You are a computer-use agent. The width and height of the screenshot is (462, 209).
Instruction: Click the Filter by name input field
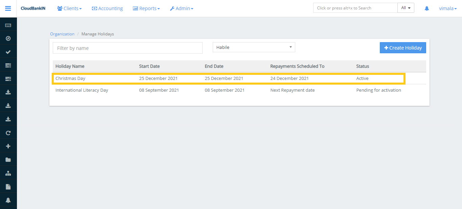(128, 48)
